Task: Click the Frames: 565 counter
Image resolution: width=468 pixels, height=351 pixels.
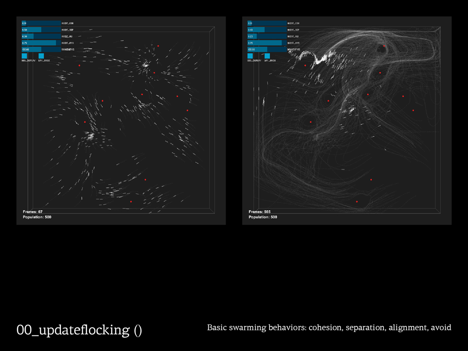Action: [x=260, y=212]
